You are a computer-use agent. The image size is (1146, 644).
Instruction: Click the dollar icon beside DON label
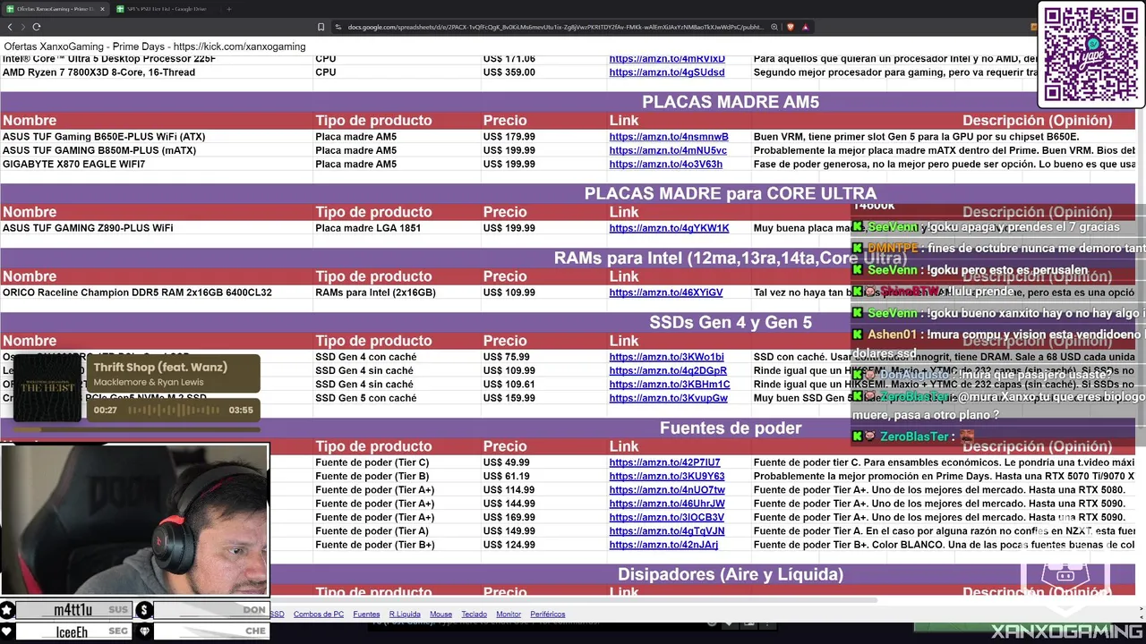coord(144,610)
